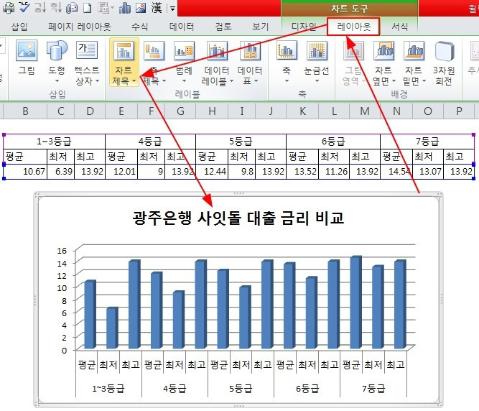Select column H header
The image size is (479, 411).
[x=212, y=111]
